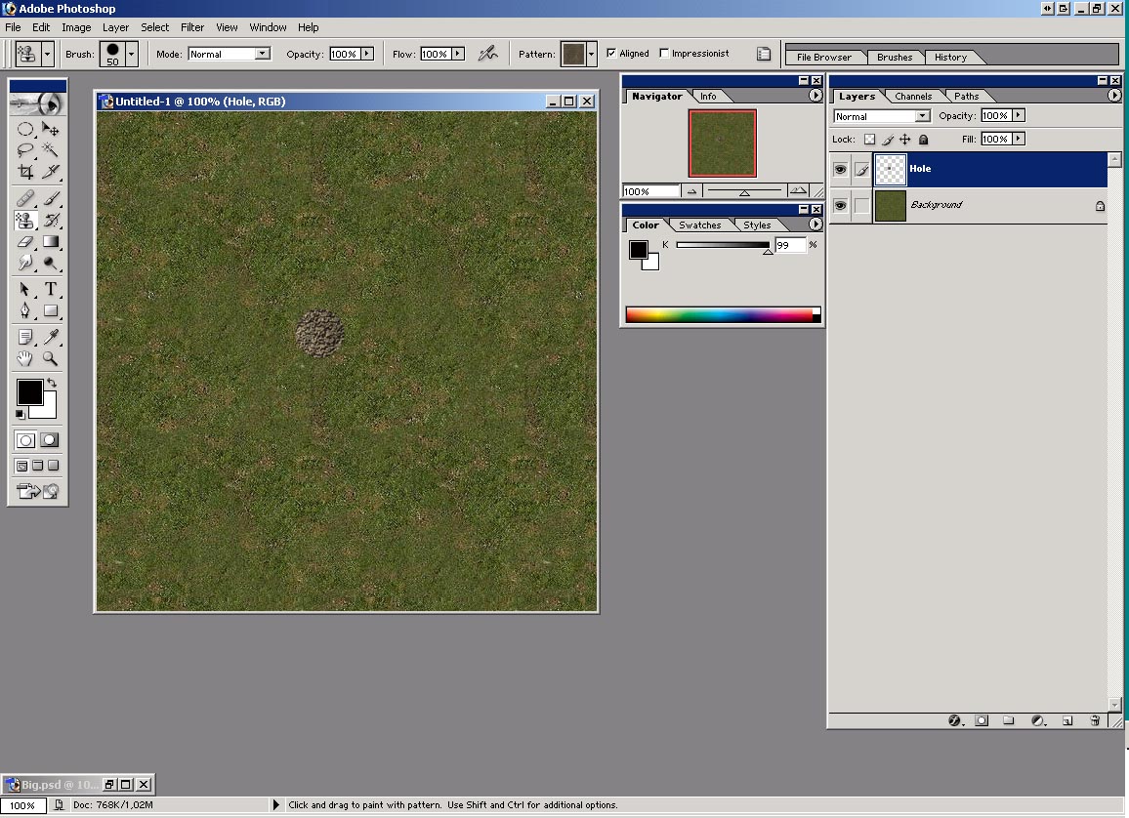Open the File Browser palette tab
The width and height of the screenshot is (1129, 818).
823,57
